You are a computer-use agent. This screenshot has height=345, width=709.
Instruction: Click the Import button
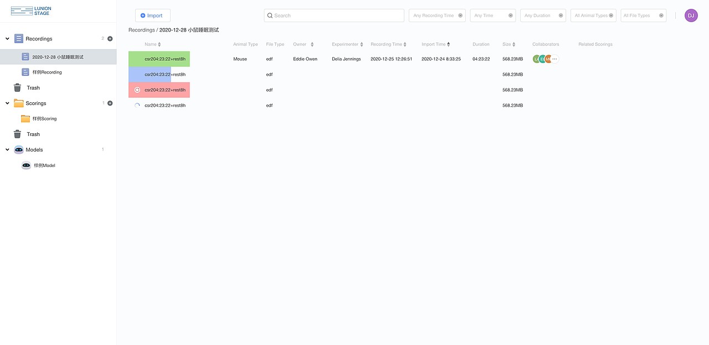click(x=153, y=15)
